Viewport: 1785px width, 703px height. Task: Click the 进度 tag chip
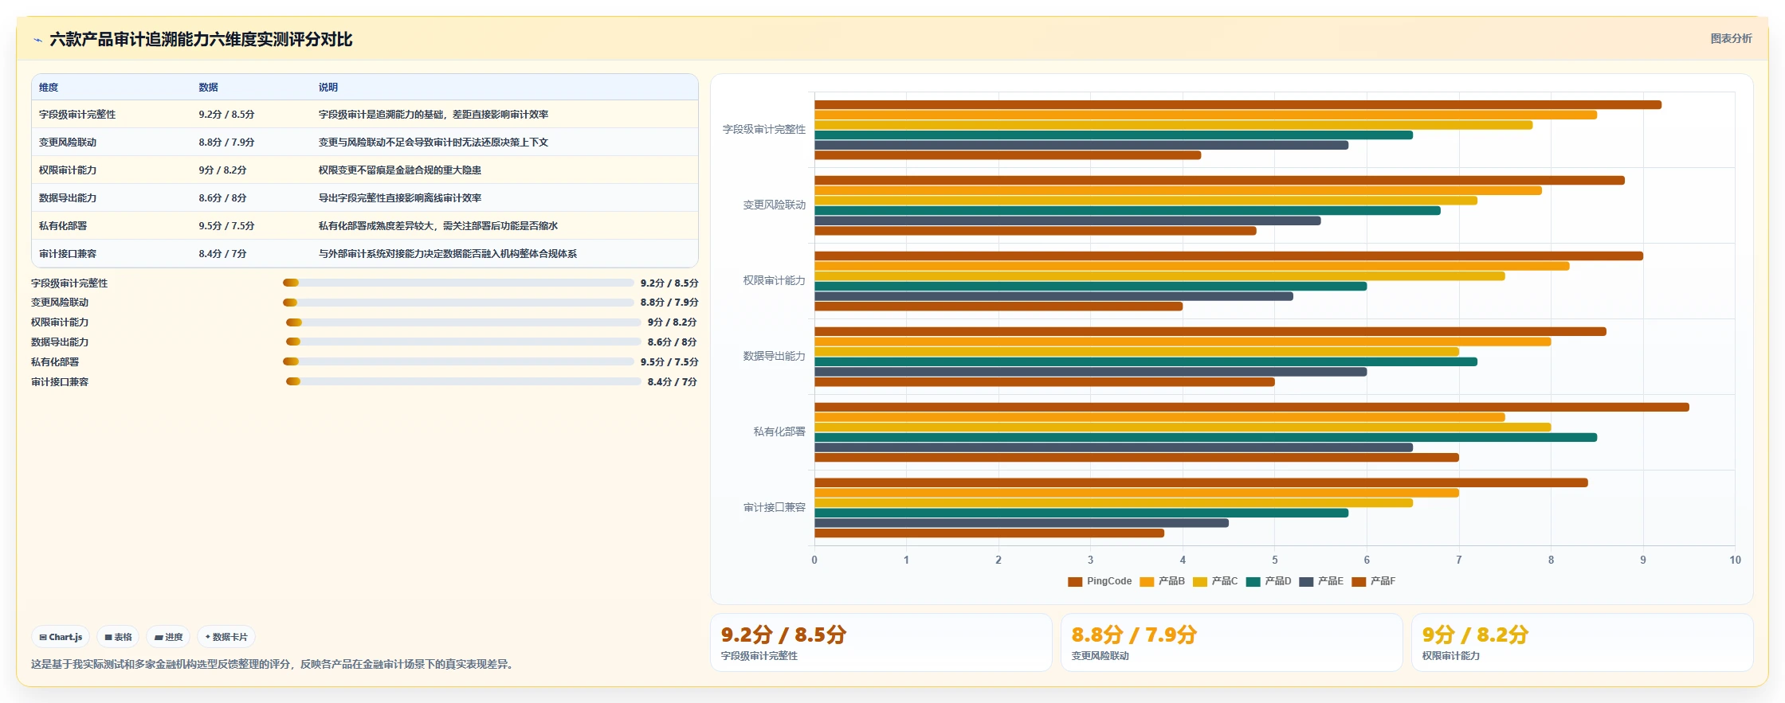(168, 637)
